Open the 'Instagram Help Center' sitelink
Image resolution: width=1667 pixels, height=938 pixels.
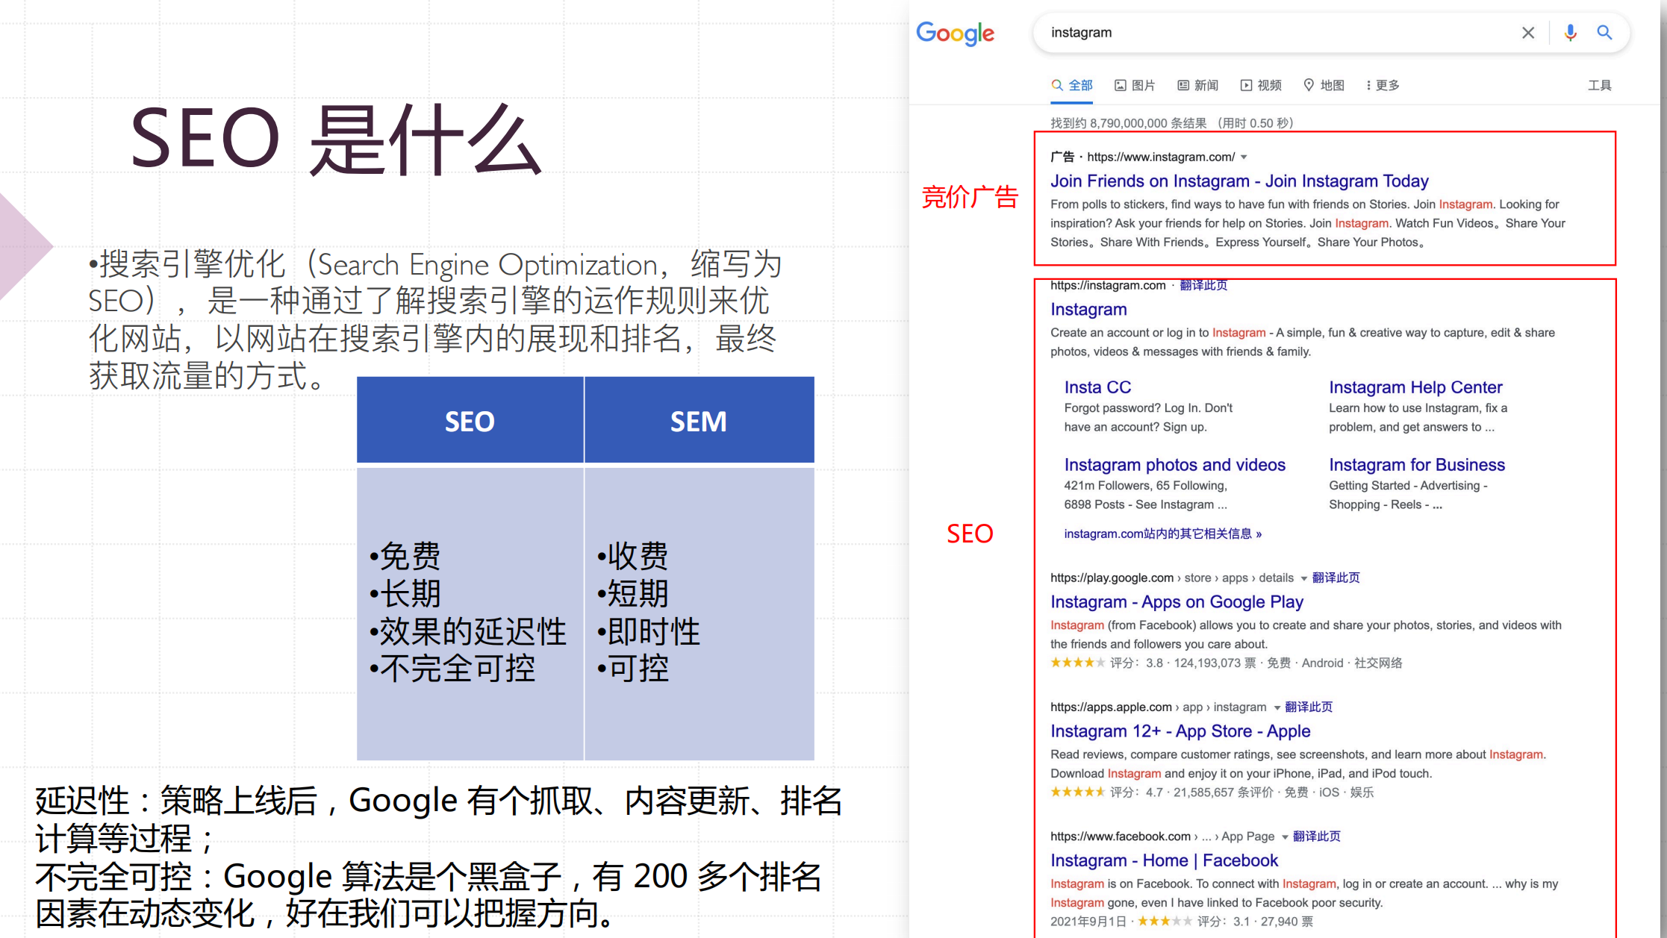point(1415,387)
